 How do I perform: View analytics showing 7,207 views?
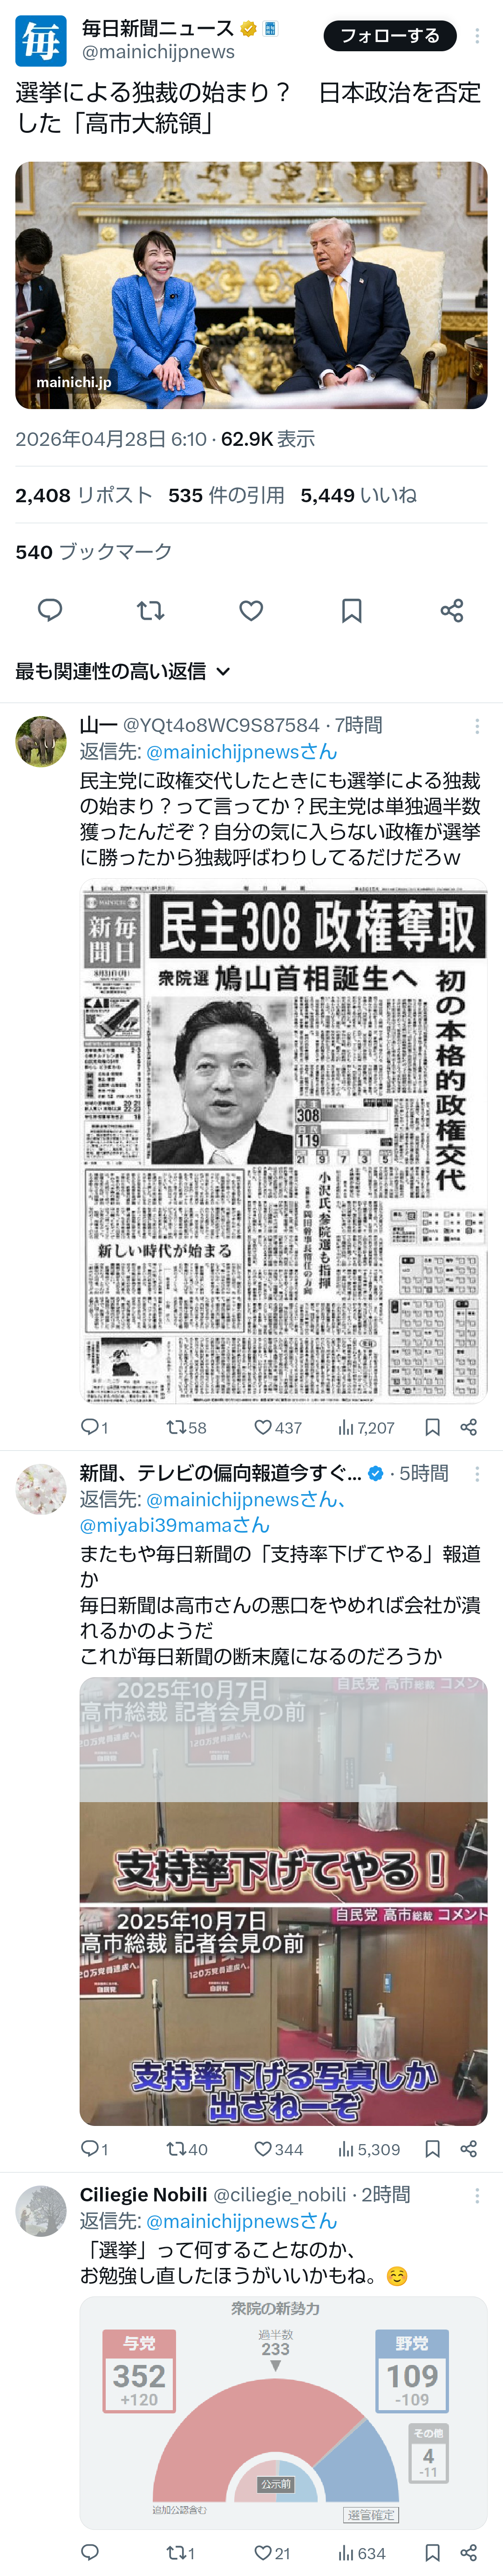click(366, 1427)
